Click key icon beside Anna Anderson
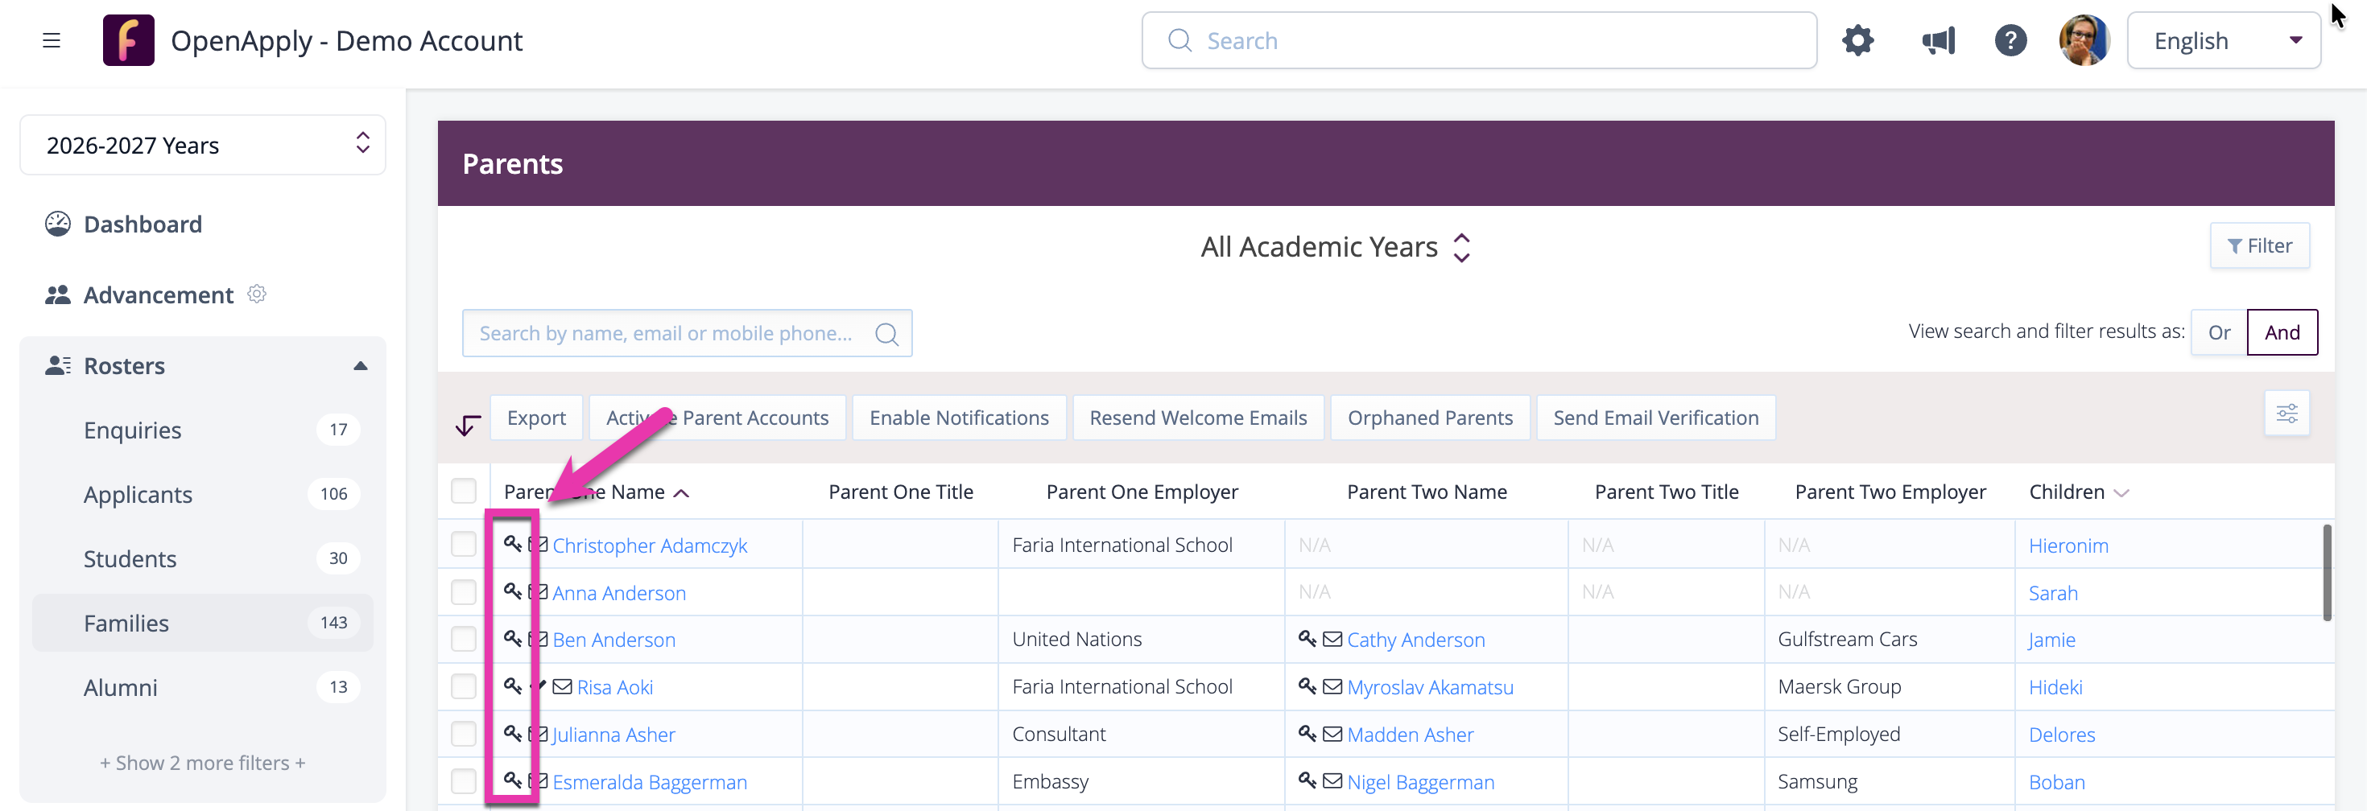 click(513, 591)
